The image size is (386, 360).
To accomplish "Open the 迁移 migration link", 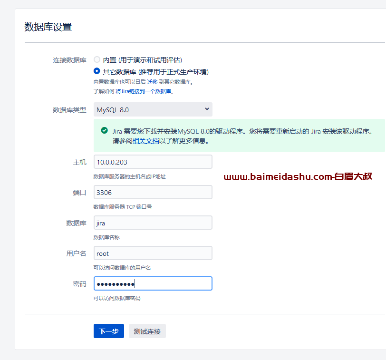I will click(x=152, y=82).
